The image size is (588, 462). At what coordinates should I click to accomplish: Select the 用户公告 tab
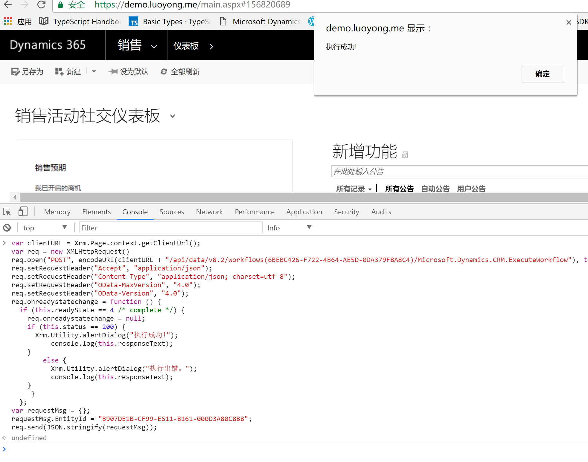coord(471,189)
